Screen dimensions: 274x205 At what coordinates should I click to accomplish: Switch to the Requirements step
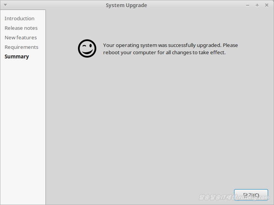[21, 47]
